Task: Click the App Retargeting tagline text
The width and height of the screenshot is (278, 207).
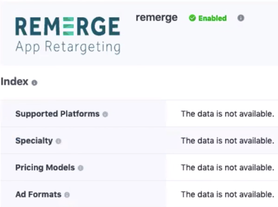Action: (x=68, y=47)
